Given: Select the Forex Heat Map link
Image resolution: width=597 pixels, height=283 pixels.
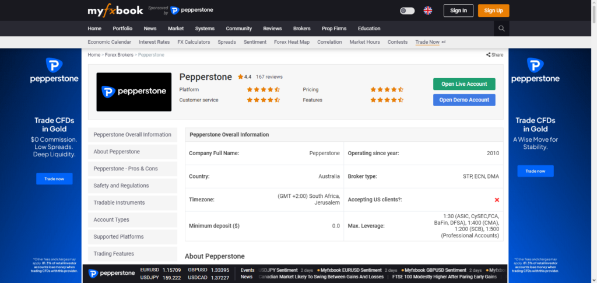Looking at the screenshot, I should [292, 42].
